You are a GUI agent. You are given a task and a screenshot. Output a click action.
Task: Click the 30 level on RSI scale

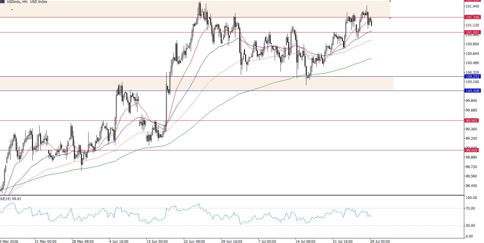pos(471,225)
